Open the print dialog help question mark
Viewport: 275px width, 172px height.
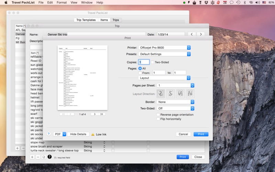49,134
